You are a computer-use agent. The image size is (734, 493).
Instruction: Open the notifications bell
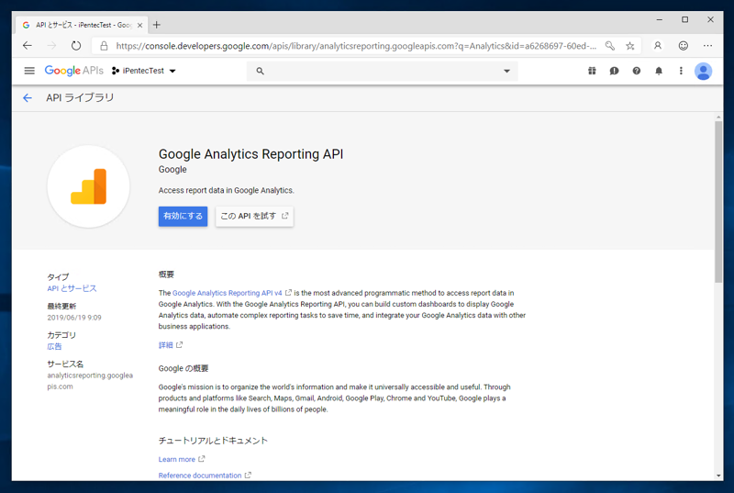click(x=659, y=71)
